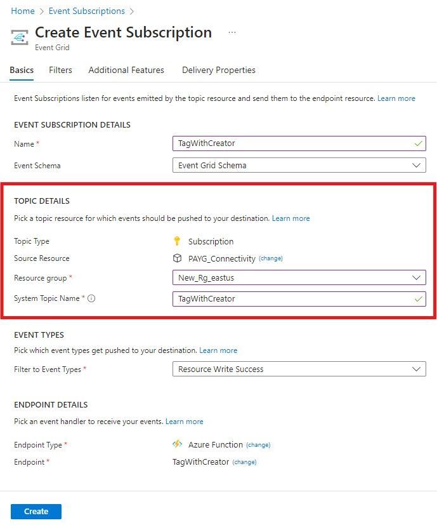Click the Source Resource field label

click(x=42, y=258)
